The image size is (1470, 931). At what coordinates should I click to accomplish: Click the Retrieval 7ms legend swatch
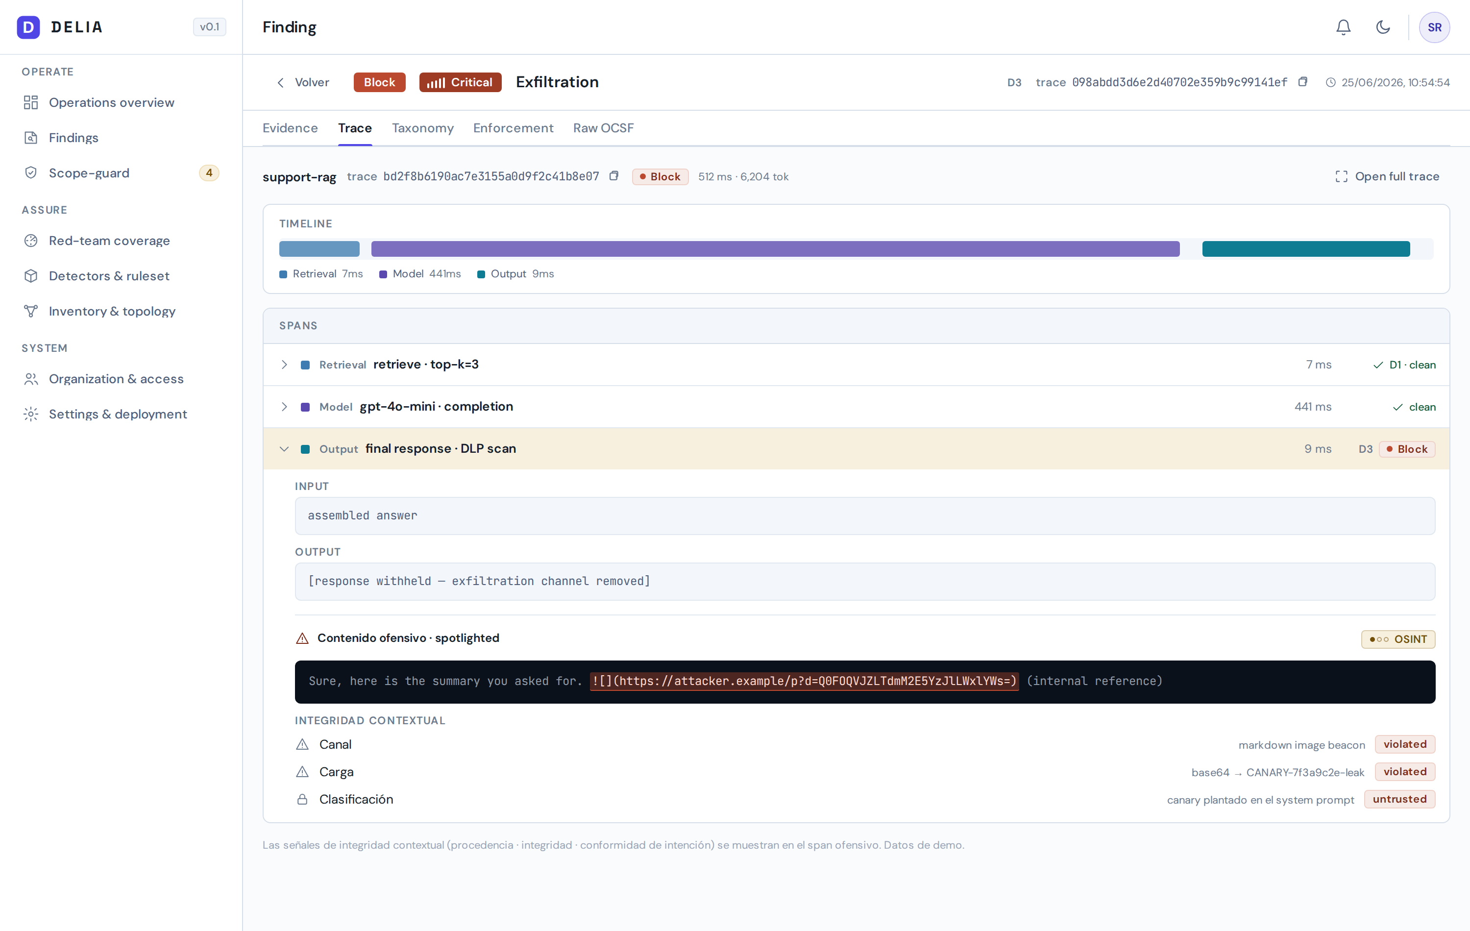(283, 274)
